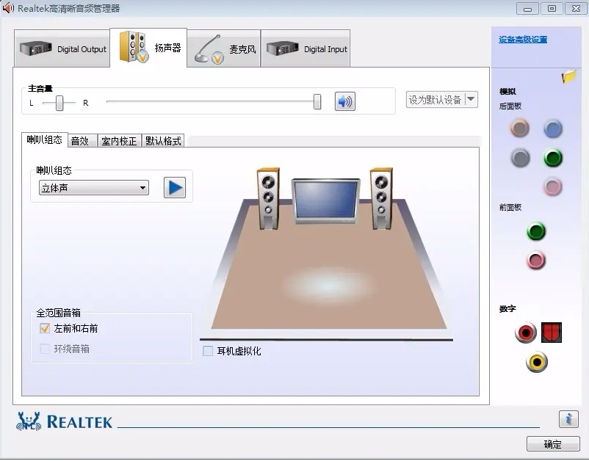Open the 喇叭组态 sub-tab

[44, 140]
